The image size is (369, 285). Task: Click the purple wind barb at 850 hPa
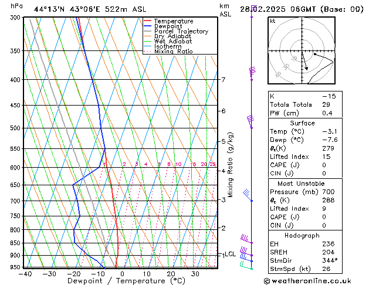point(246,239)
